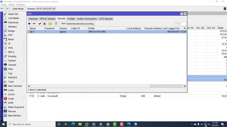The image size is (227, 127).
Task: Open New Terminal from sidebar
Action: pyautogui.click(x=15, y=86)
